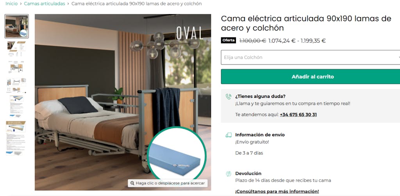Click the Oferta sale badge
The width and height of the screenshot is (400, 196).
point(228,40)
